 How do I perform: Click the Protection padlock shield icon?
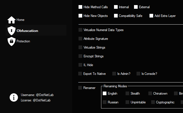point(12,41)
